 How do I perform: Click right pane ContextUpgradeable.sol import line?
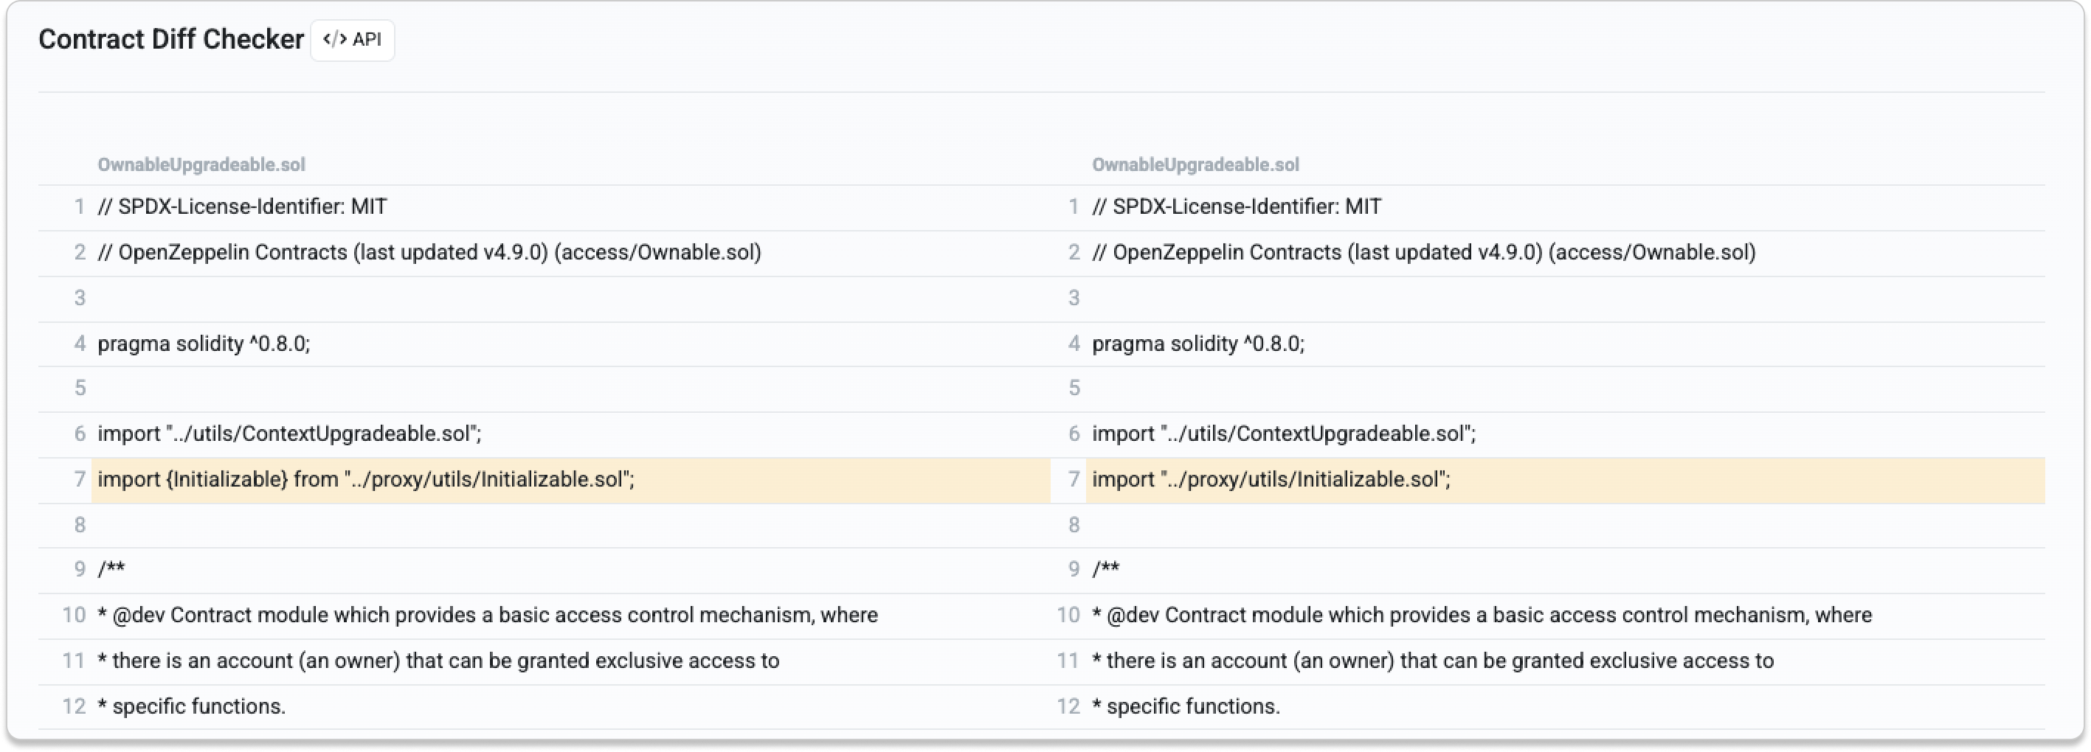coord(1283,434)
